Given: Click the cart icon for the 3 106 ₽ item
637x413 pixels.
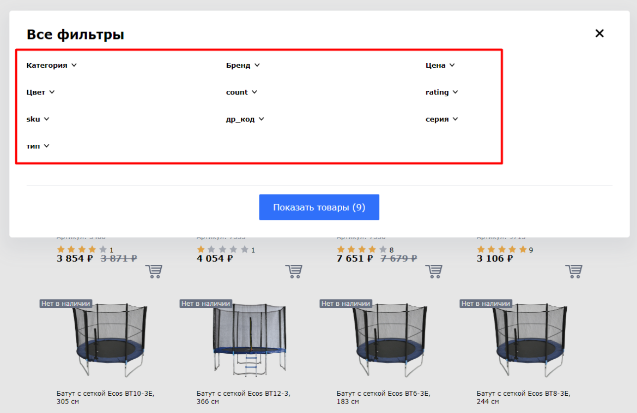Looking at the screenshot, I should click(x=574, y=271).
